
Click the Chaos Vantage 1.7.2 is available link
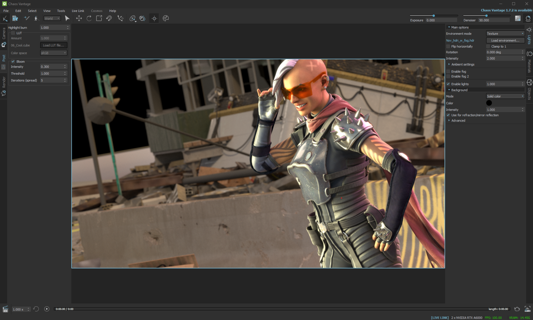pyautogui.click(x=506, y=10)
